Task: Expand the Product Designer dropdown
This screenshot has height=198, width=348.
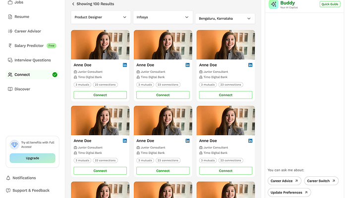Action: tap(101, 17)
